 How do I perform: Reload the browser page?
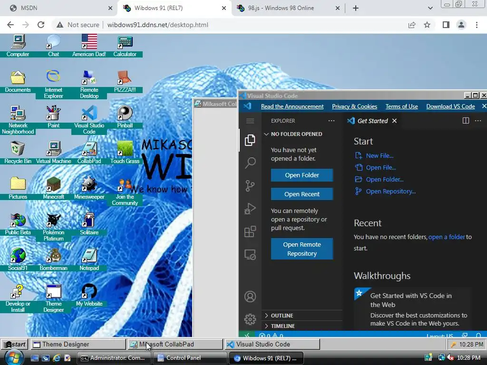41,25
